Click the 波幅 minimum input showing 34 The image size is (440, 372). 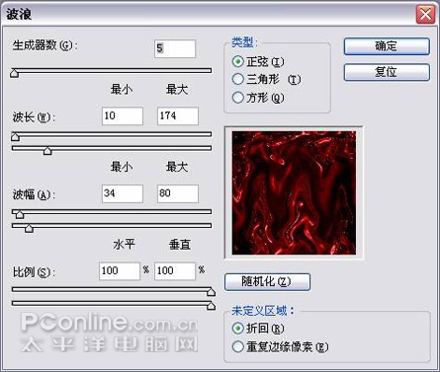point(123,193)
